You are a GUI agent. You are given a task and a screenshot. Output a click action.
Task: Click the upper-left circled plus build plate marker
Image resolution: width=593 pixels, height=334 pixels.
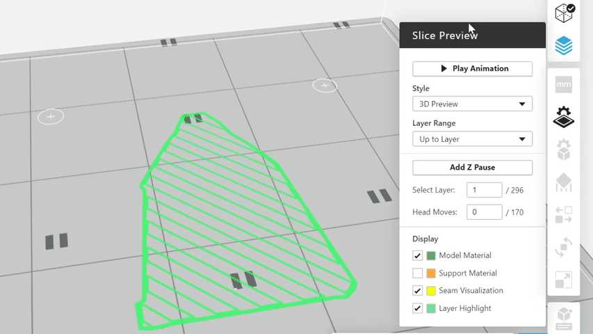coord(51,117)
